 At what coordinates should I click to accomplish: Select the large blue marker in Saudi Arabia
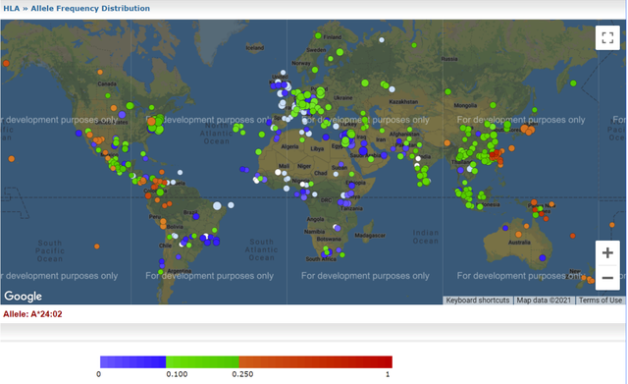pyautogui.click(x=363, y=151)
